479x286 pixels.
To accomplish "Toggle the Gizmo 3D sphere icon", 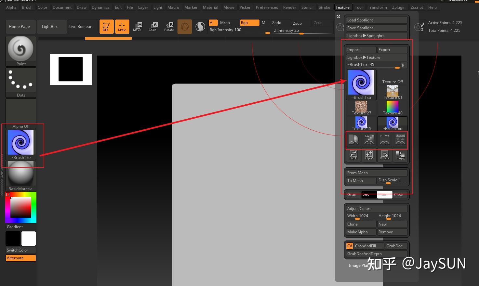I will tap(184, 26).
